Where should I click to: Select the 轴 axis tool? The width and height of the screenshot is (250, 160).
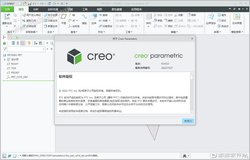pos(72,15)
